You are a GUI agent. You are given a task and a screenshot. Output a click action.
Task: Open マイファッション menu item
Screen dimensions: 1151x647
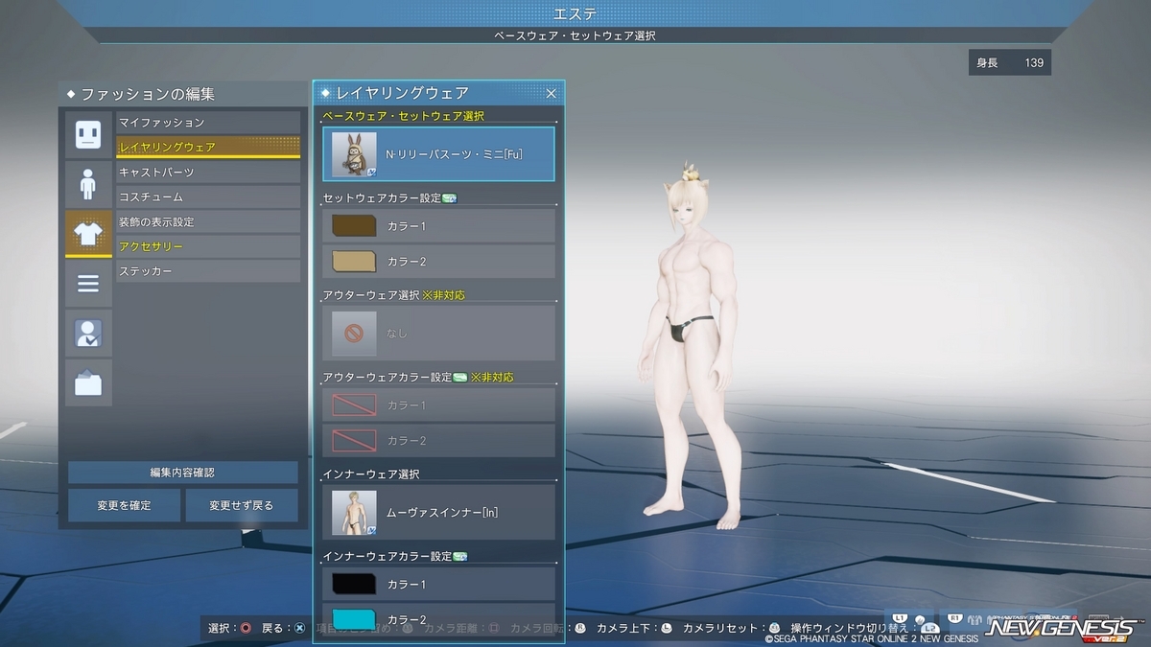click(x=208, y=123)
